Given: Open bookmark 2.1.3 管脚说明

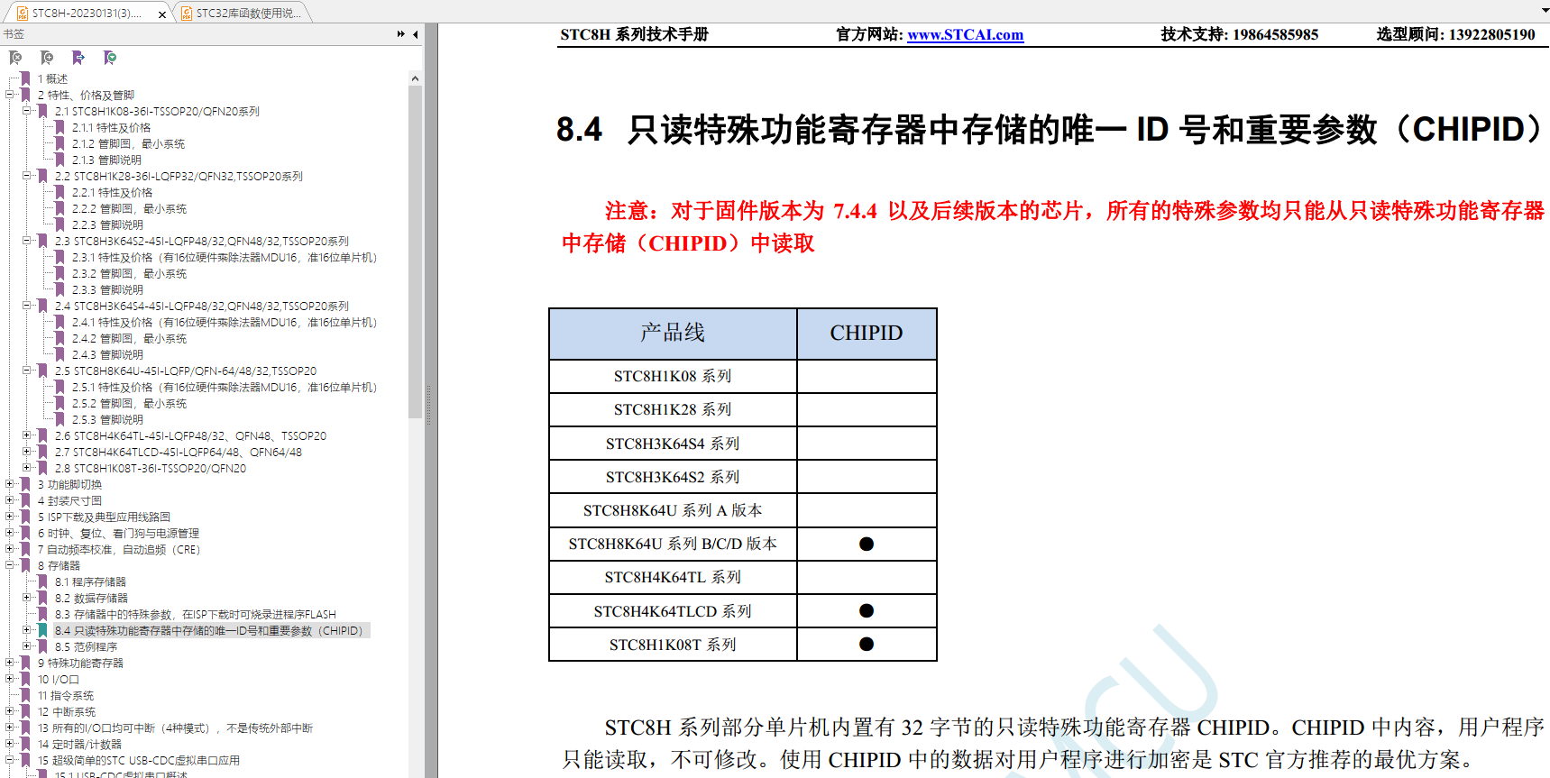Looking at the screenshot, I should (106, 160).
